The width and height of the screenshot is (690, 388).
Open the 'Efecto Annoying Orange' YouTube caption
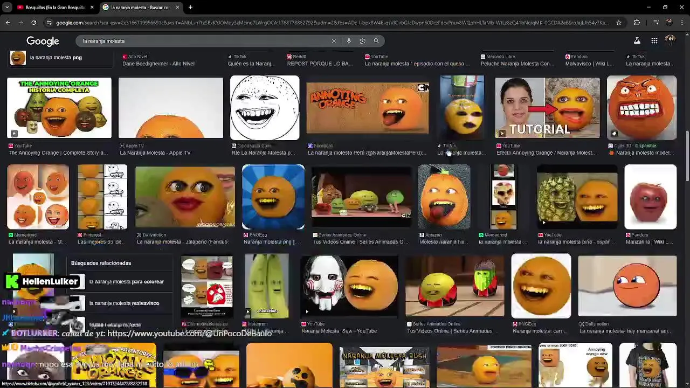click(x=546, y=153)
